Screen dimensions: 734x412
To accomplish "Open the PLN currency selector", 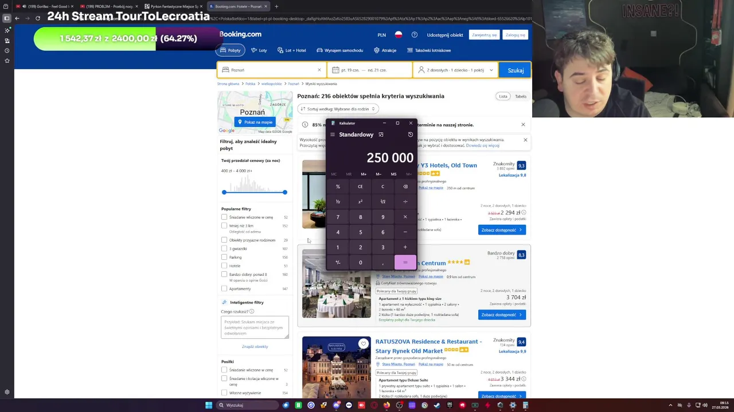I will tap(381, 35).
